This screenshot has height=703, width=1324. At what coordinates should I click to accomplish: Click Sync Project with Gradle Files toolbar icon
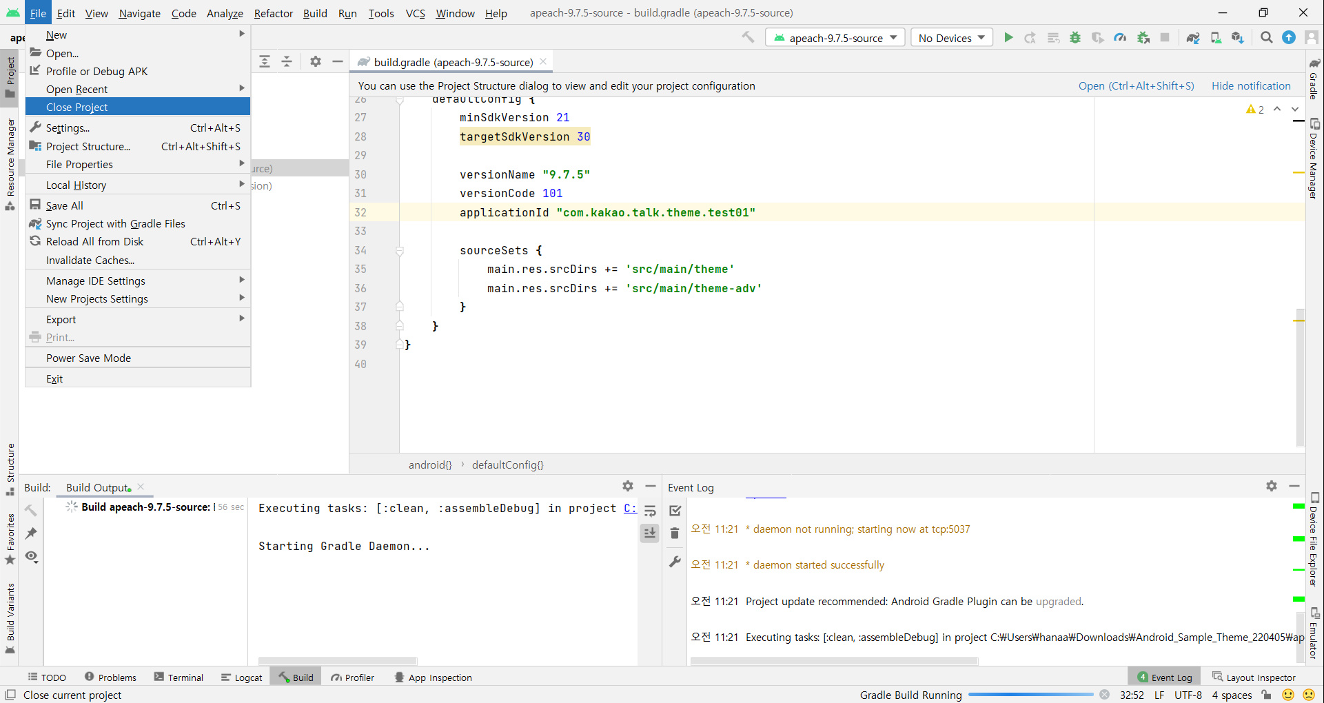[1193, 38]
